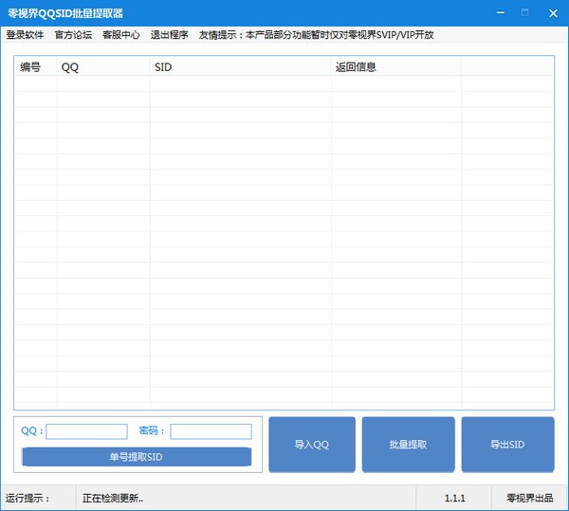This screenshot has height=511, width=569.
Task: Click the 导出SID button
Action: click(507, 445)
